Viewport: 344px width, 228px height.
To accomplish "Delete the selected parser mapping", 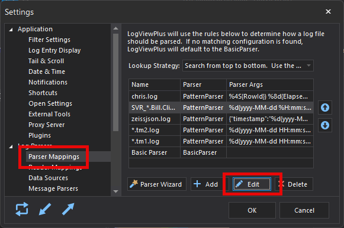I will click(294, 184).
